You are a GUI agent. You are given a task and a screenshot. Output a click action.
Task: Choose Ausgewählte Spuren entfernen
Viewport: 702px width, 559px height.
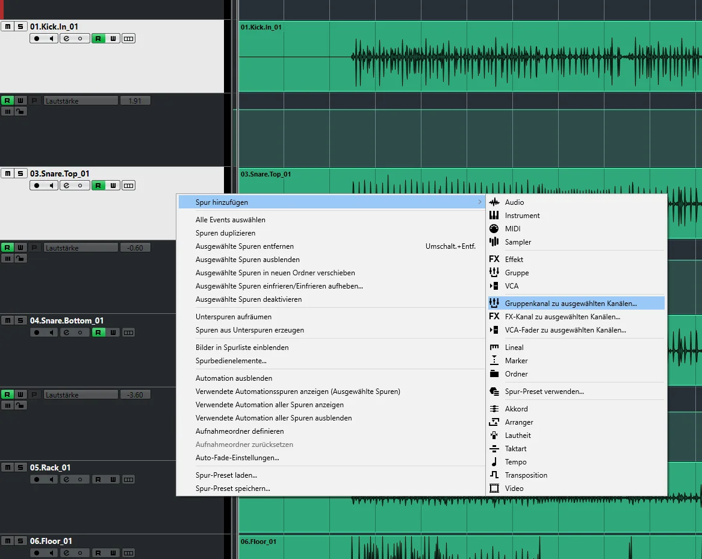pyautogui.click(x=331, y=246)
